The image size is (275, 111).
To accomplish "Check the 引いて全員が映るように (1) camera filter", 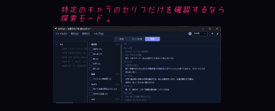I will 91,89.
